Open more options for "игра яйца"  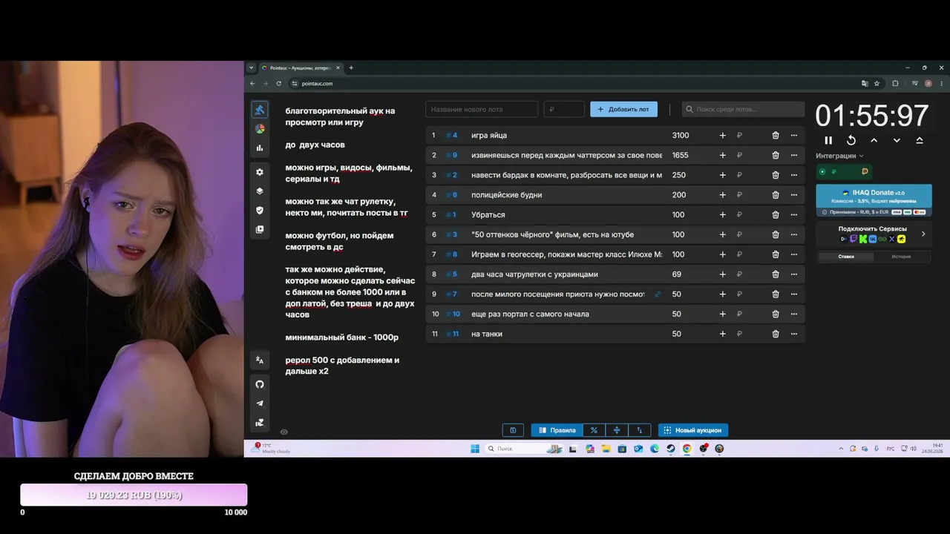click(x=794, y=135)
